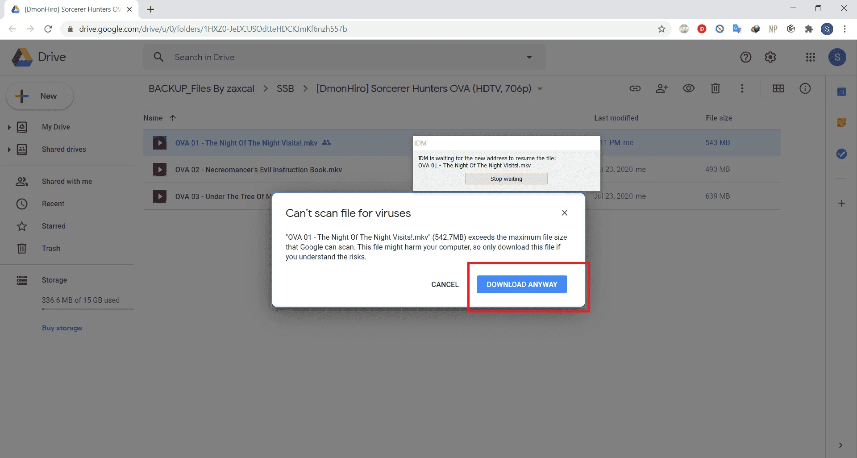The height and width of the screenshot is (458, 857).
Task: Click the Google Translate extension icon
Action: click(737, 29)
